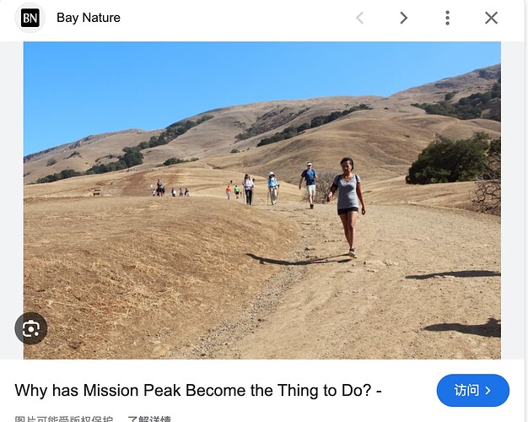Click the man wearing white cap in photo
528x422 pixels.
tap(309, 185)
